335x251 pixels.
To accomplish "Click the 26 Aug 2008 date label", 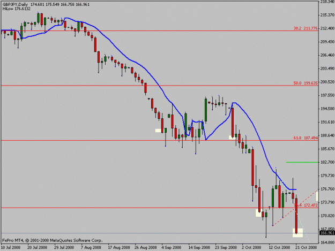I will [146, 248].
